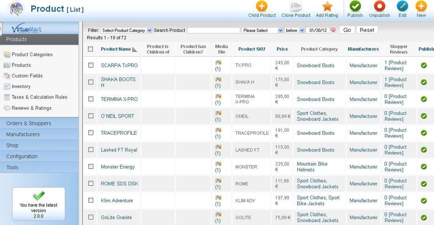This screenshot has height=225, width=434.
Task: Expand the Configuration menu section
Action: tap(39, 156)
